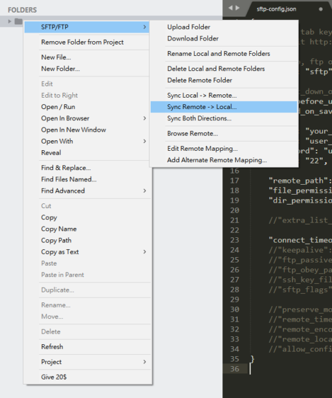The width and height of the screenshot is (332, 398).
Task: Go to next tab with right arrow
Action: tap(238, 8)
